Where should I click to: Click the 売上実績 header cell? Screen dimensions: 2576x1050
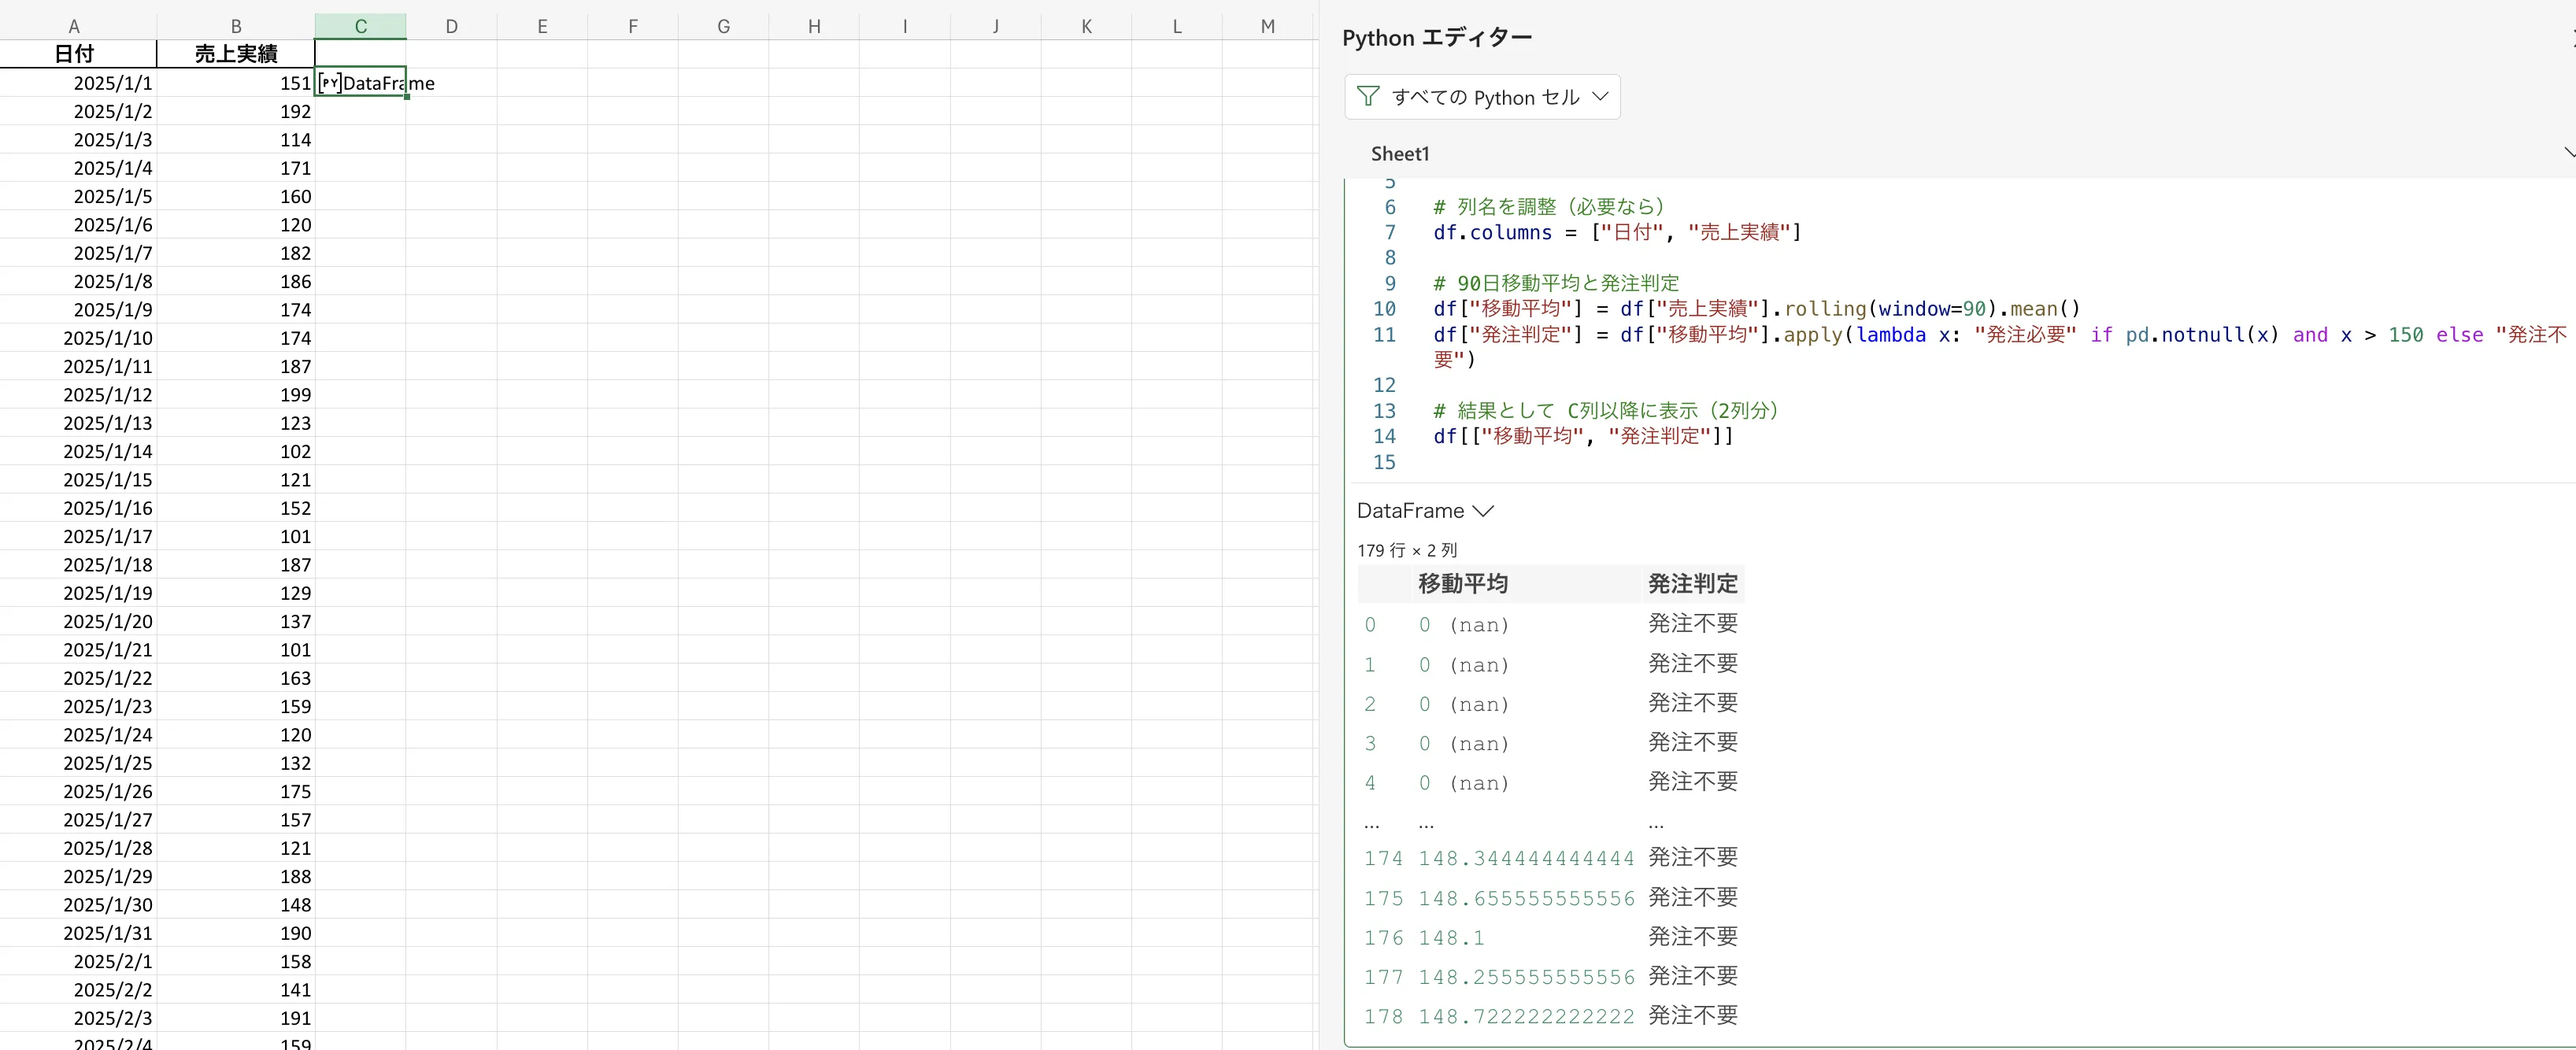click(236, 54)
